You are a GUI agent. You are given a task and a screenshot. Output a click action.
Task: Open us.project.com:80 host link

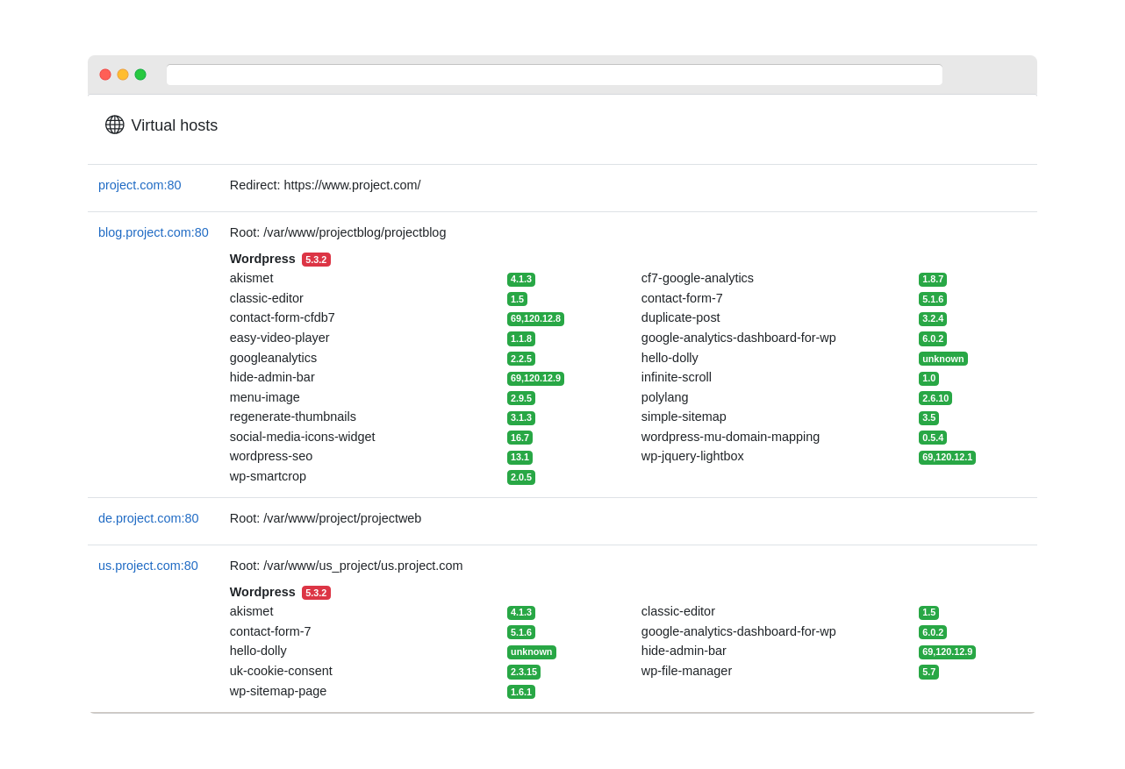click(x=148, y=566)
